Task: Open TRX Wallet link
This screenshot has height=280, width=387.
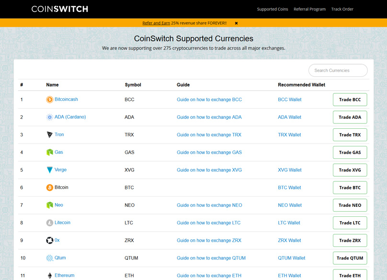Action: point(289,134)
